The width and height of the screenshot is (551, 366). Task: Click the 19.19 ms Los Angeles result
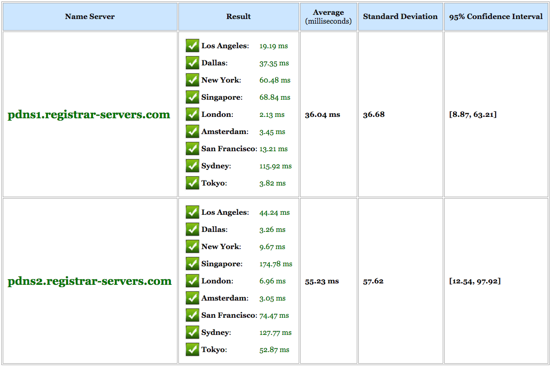274,46
